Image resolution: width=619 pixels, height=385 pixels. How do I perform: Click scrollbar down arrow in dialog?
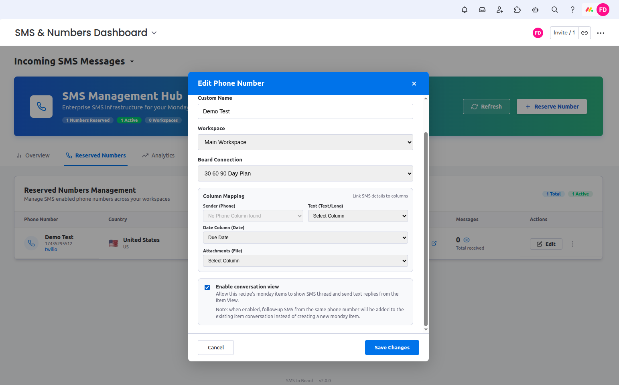tap(426, 330)
